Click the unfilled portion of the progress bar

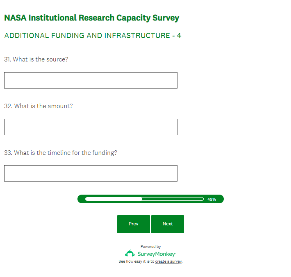coord(172,199)
